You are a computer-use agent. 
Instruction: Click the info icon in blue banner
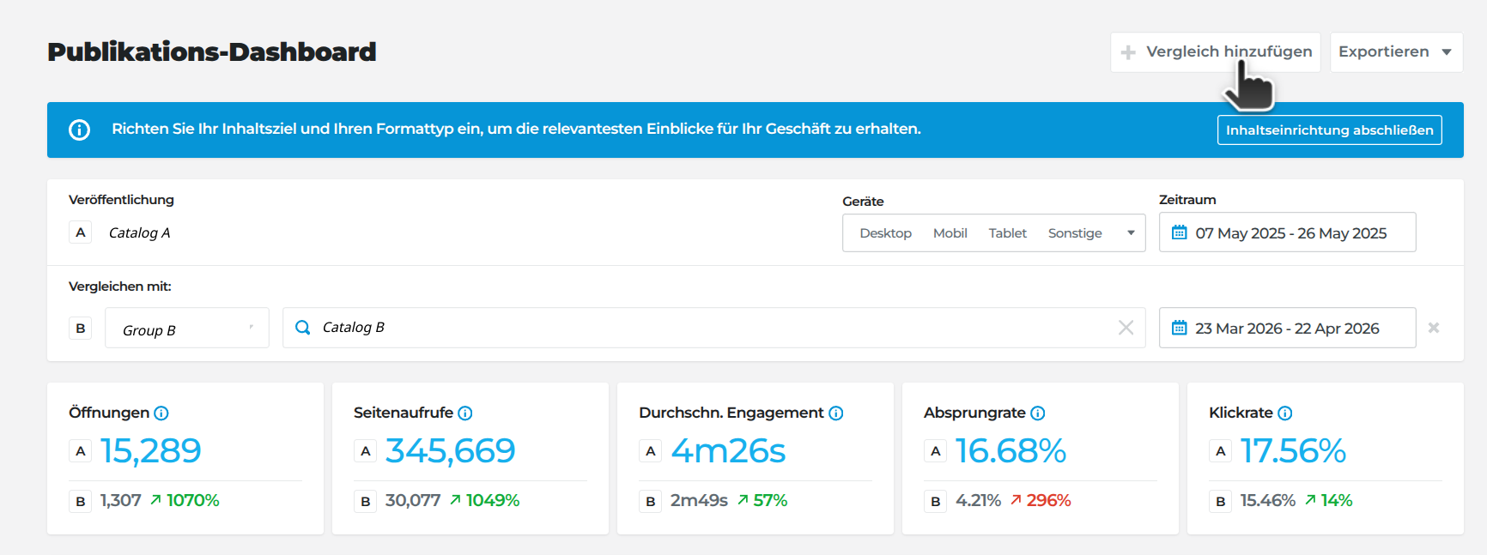(x=79, y=130)
